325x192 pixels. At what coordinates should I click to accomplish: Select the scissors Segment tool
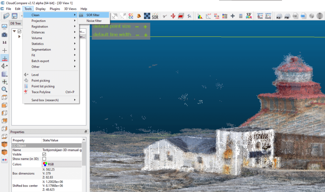(165, 16)
